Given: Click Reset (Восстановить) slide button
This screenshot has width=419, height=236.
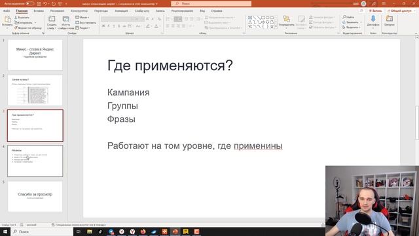Looking at the screenshot, I should (86, 23).
